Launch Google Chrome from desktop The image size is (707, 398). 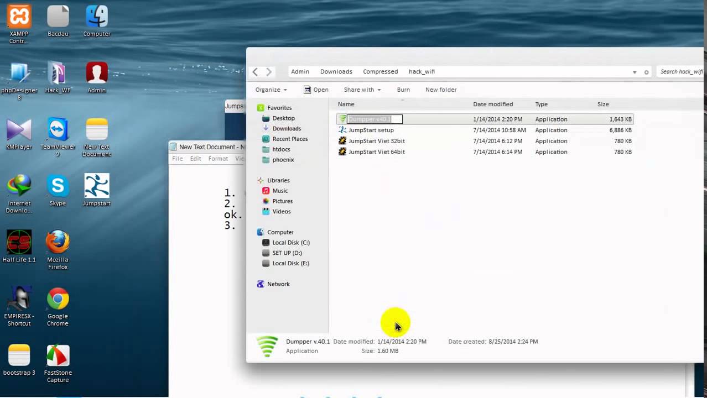tap(58, 307)
